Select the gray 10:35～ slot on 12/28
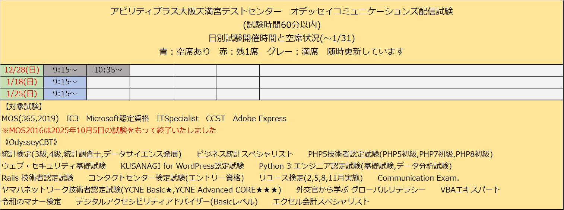 pos(108,70)
